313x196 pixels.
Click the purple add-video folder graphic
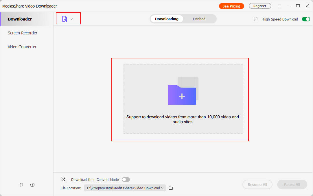pos(182,95)
